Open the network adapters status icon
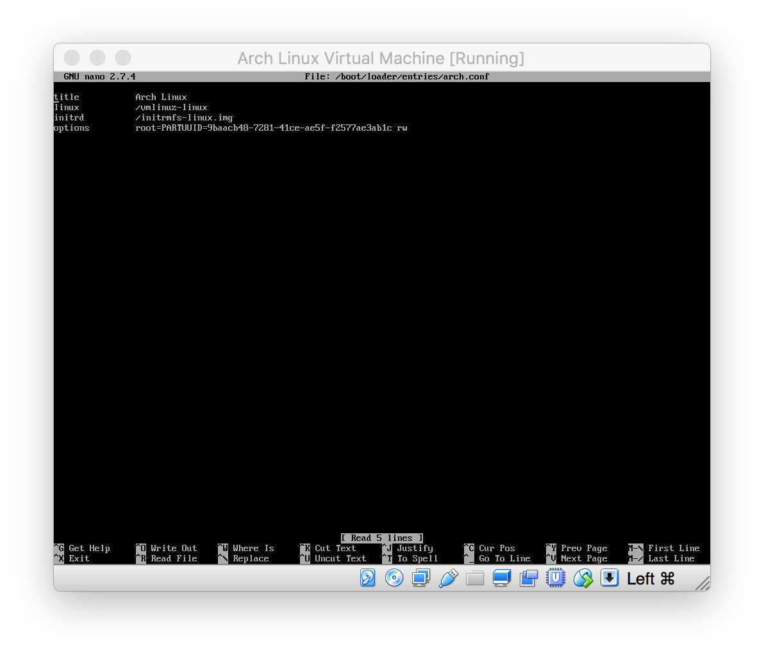Screen dimensions: 764x655 pyautogui.click(x=421, y=578)
